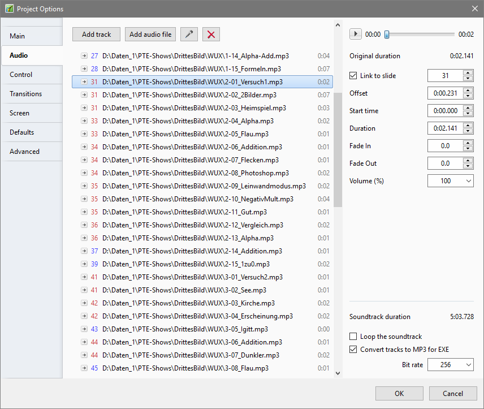Image resolution: width=484 pixels, height=409 pixels.
Task: Uncheck the Link to slide checkbox
Action: click(354, 76)
